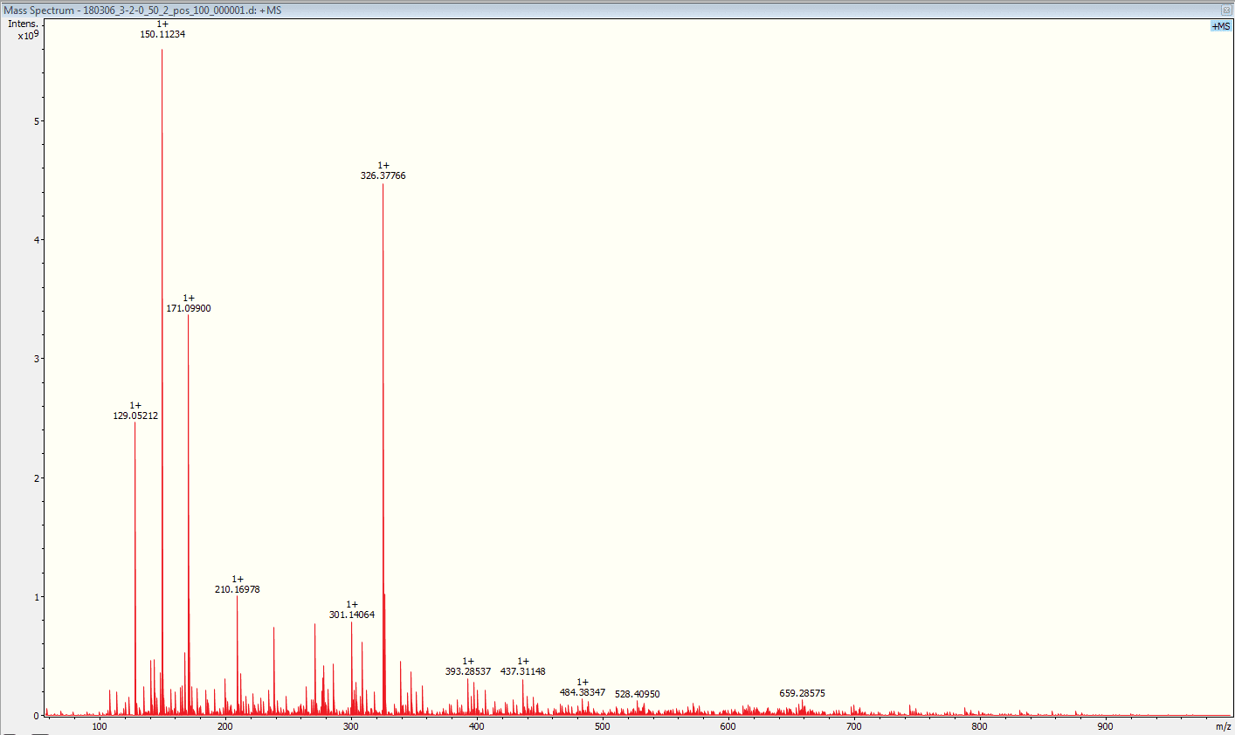Select the 150.11234 peak label

tap(162, 34)
